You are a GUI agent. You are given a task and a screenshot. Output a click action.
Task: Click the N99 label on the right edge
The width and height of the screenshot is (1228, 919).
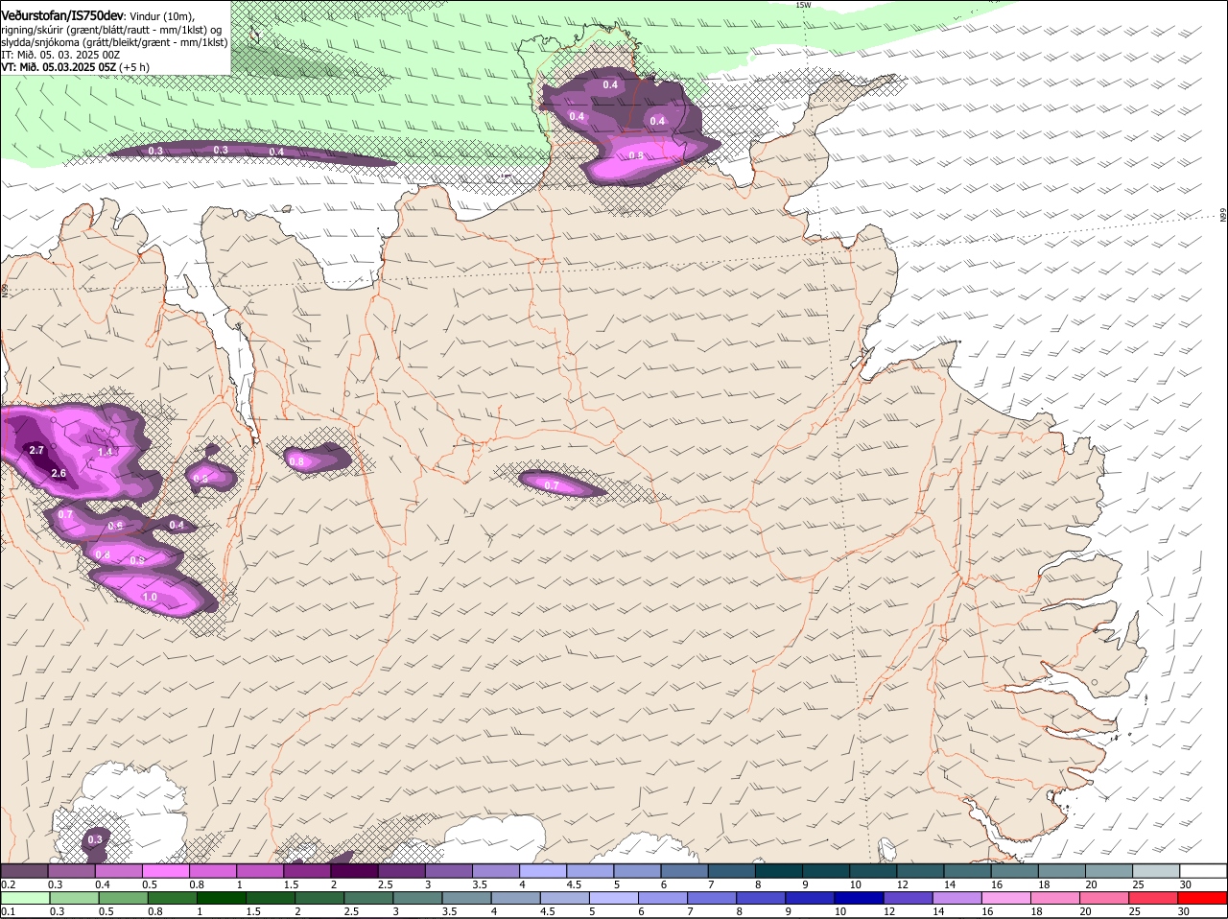point(1223,215)
